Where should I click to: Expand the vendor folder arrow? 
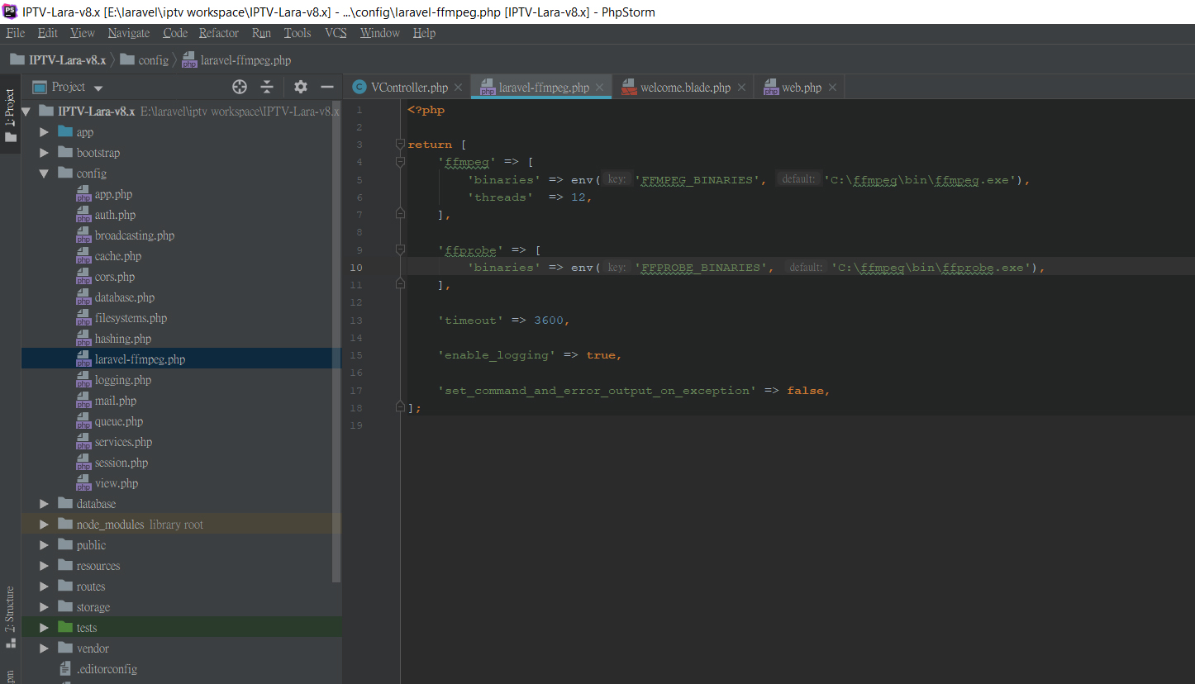pyautogui.click(x=45, y=648)
